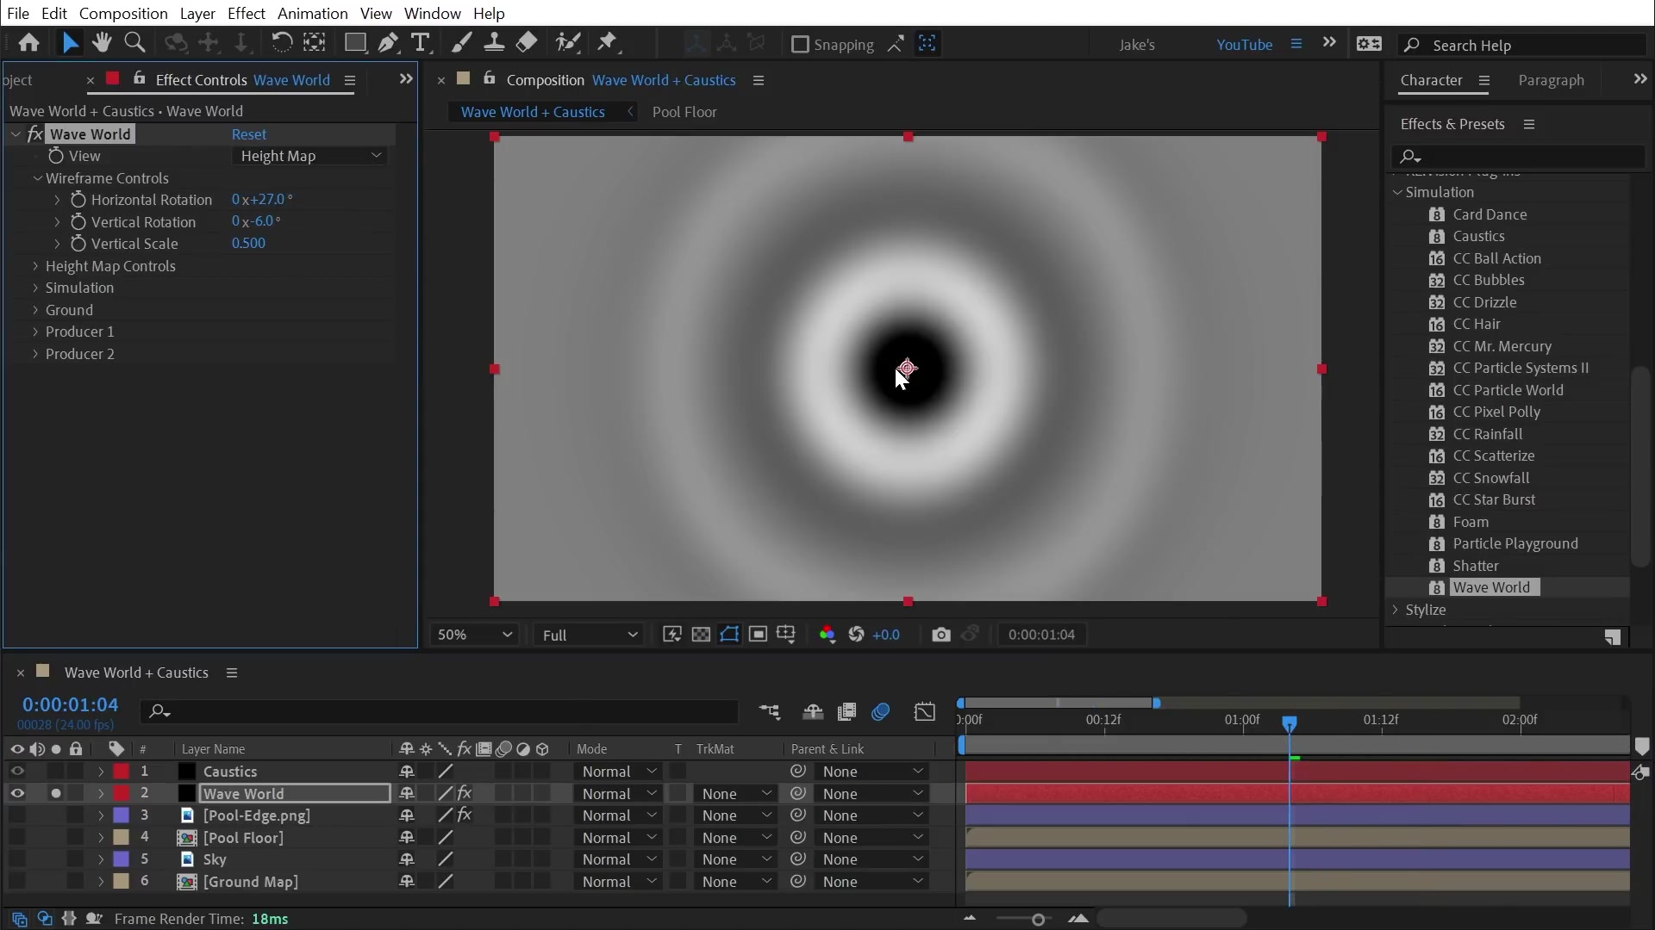Open the Composition menu
This screenshot has height=930, width=1655.
point(122,13)
